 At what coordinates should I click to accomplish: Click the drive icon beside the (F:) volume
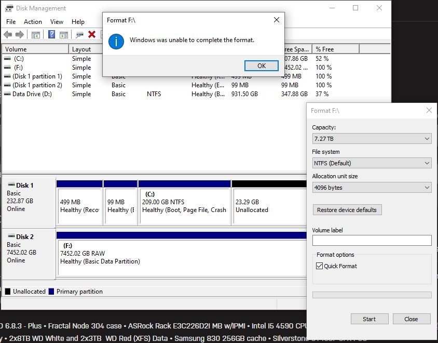click(x=8, y=68)
